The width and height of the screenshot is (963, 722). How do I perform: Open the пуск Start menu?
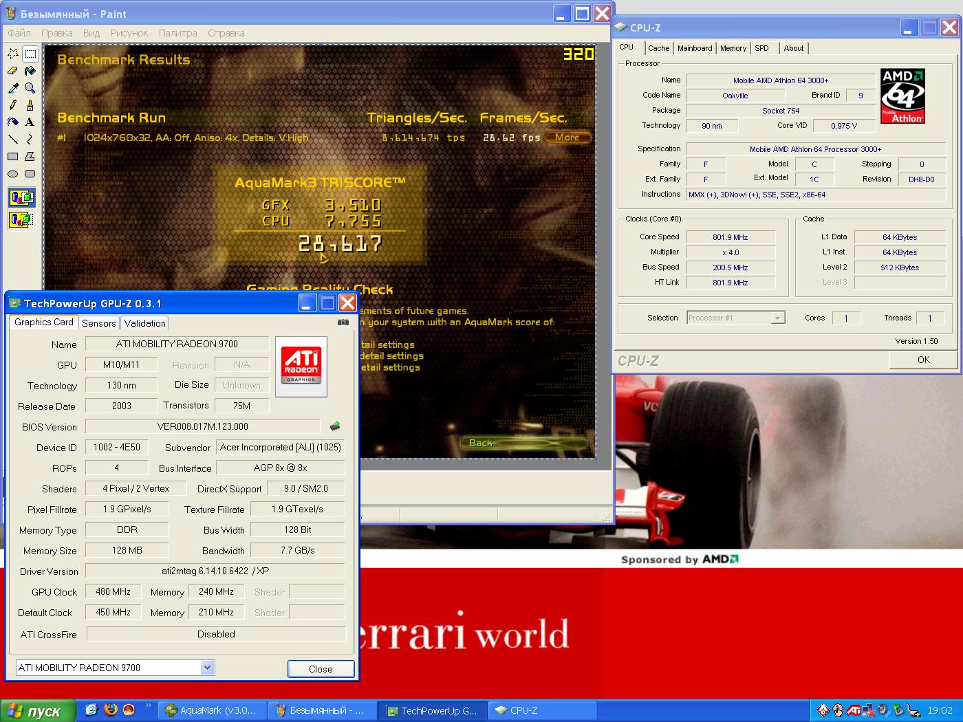pyautogui.click(x=37, y=711)
